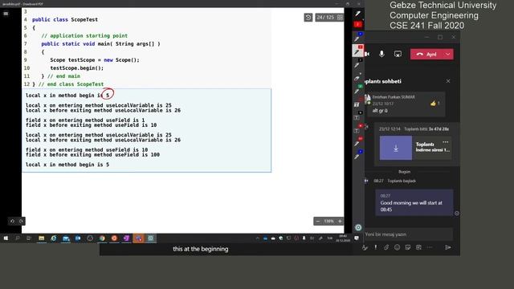Toggle the camera in the Teams call
The width and height of the screenshot is (514, 289).
[x=367, y=54]
